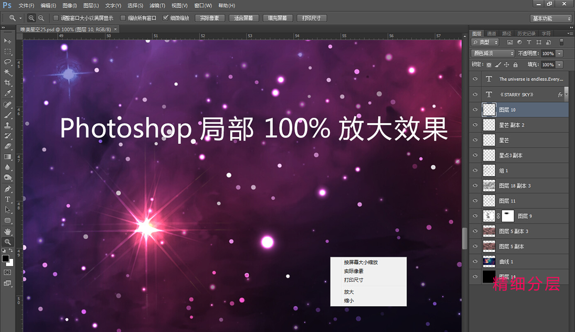Expand fx effects on STARRY SKY layer
575x332 pixels.
click(566, 95)
